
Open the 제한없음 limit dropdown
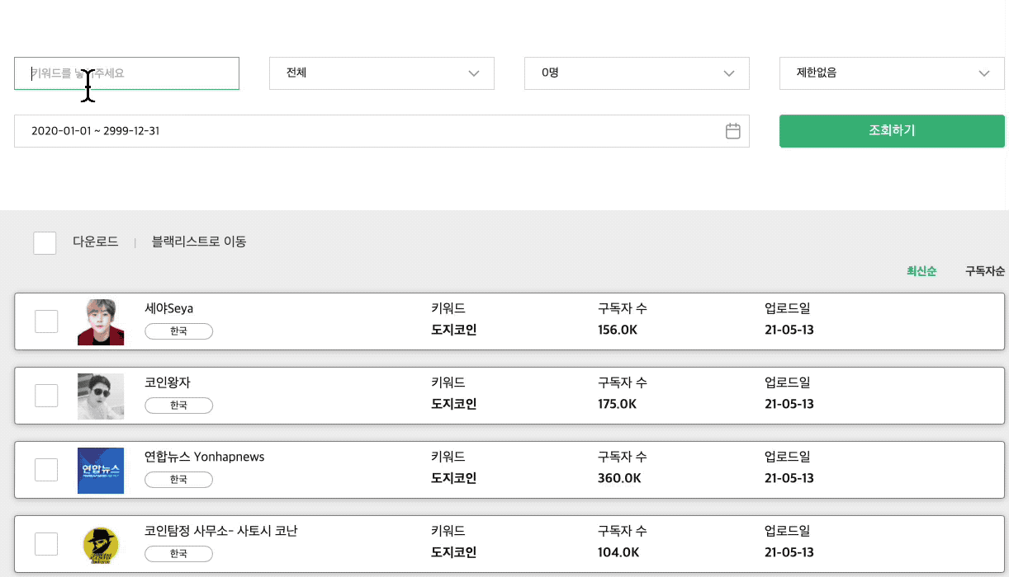[892, 73]
